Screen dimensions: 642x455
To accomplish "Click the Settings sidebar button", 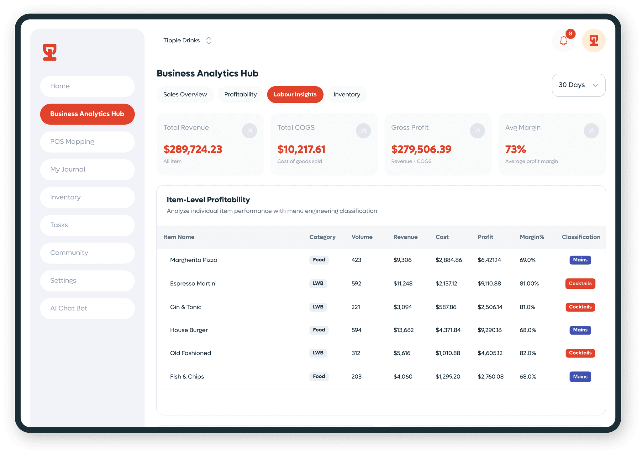I will (87, 281).
